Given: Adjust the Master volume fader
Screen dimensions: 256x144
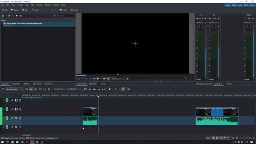Looking at the screenshot, I should [254, 33].
